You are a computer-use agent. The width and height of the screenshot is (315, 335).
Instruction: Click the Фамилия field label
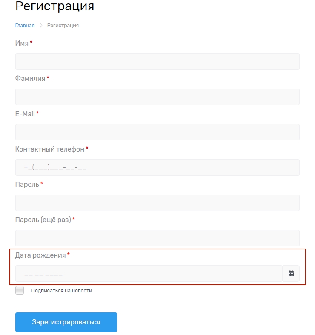[30, 78]
